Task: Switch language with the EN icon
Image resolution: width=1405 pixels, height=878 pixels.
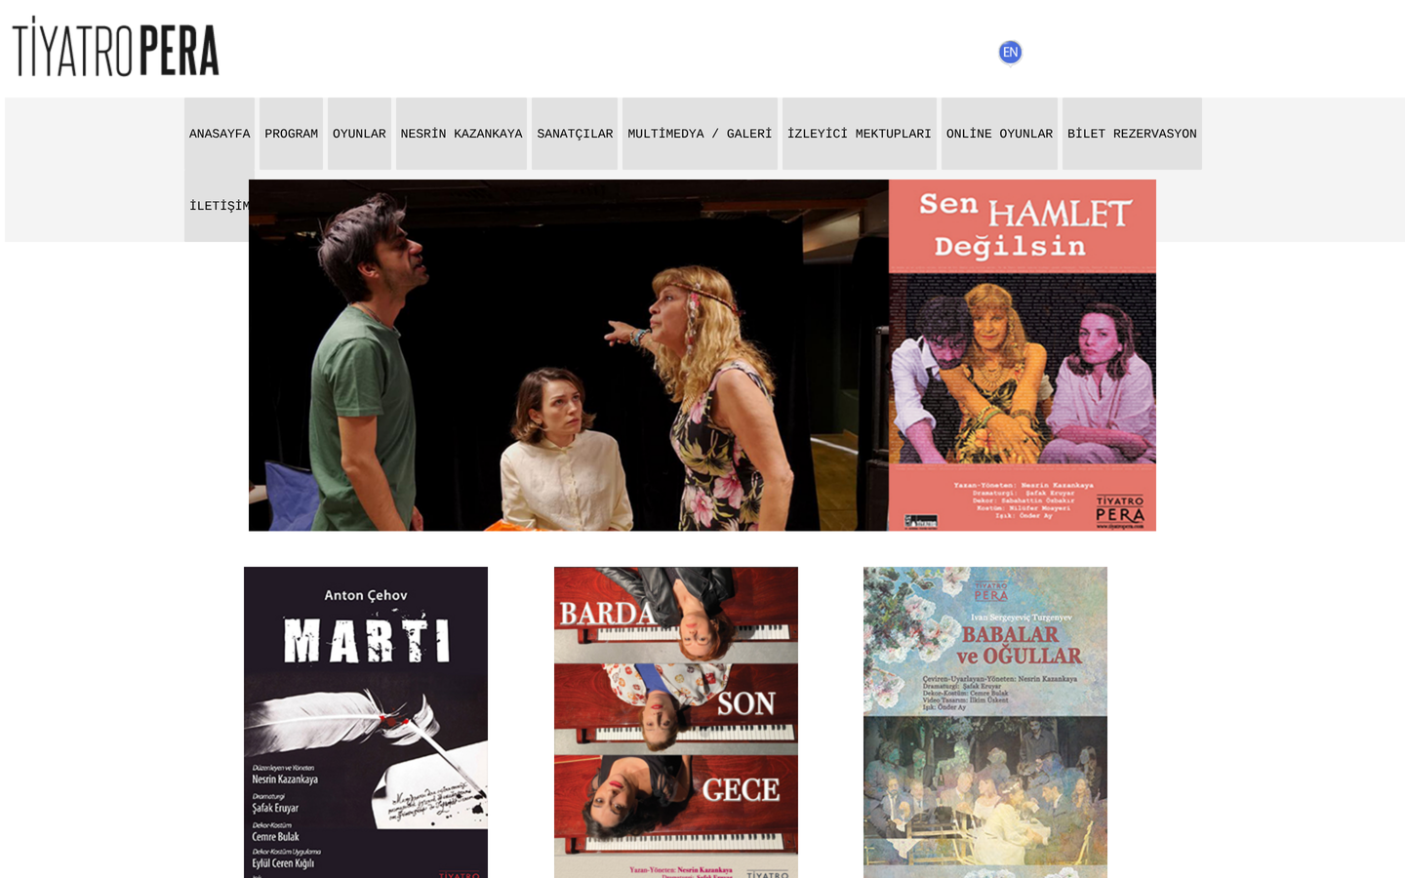Action: pos(1010,52)
